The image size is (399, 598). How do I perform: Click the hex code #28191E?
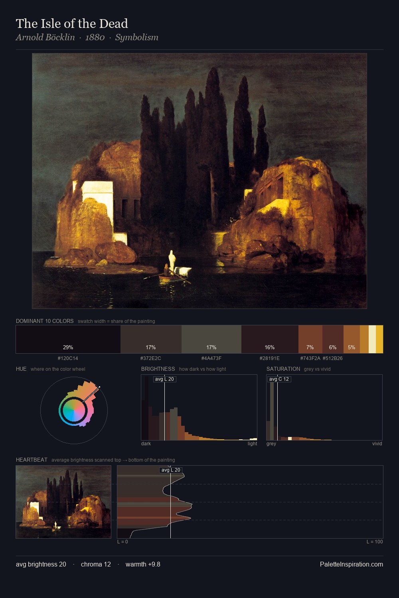pyautogui.click(x=270, y=358)
